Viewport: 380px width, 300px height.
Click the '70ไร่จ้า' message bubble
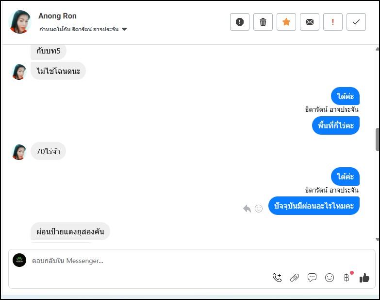[48, 151]
